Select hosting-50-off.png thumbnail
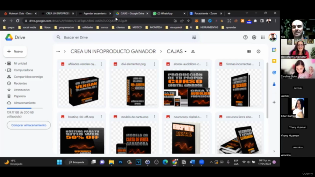The width and height of the screenshot is (315, 177). click(x=82, y=141)
